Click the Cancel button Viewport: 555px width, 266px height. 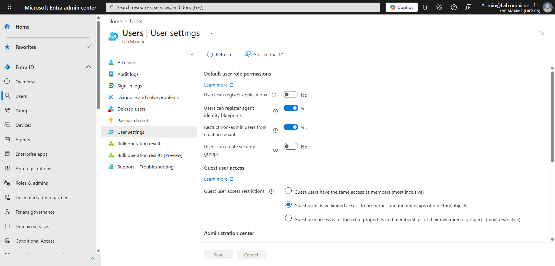pos(251,255)
